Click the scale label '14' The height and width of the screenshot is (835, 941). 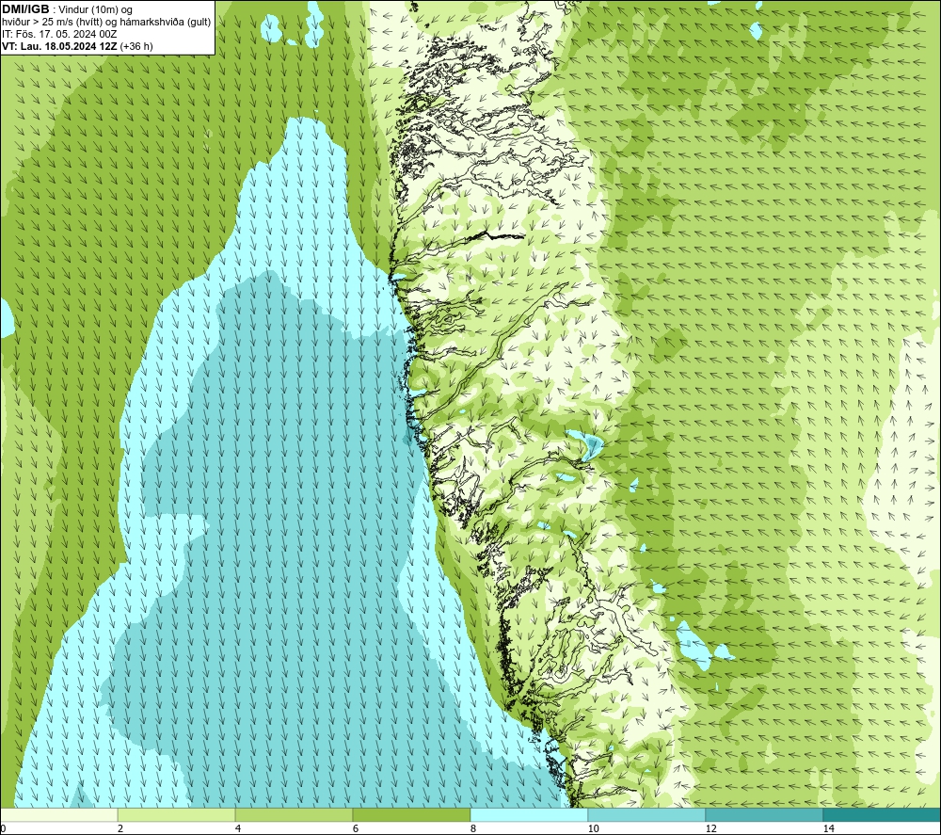828,828
